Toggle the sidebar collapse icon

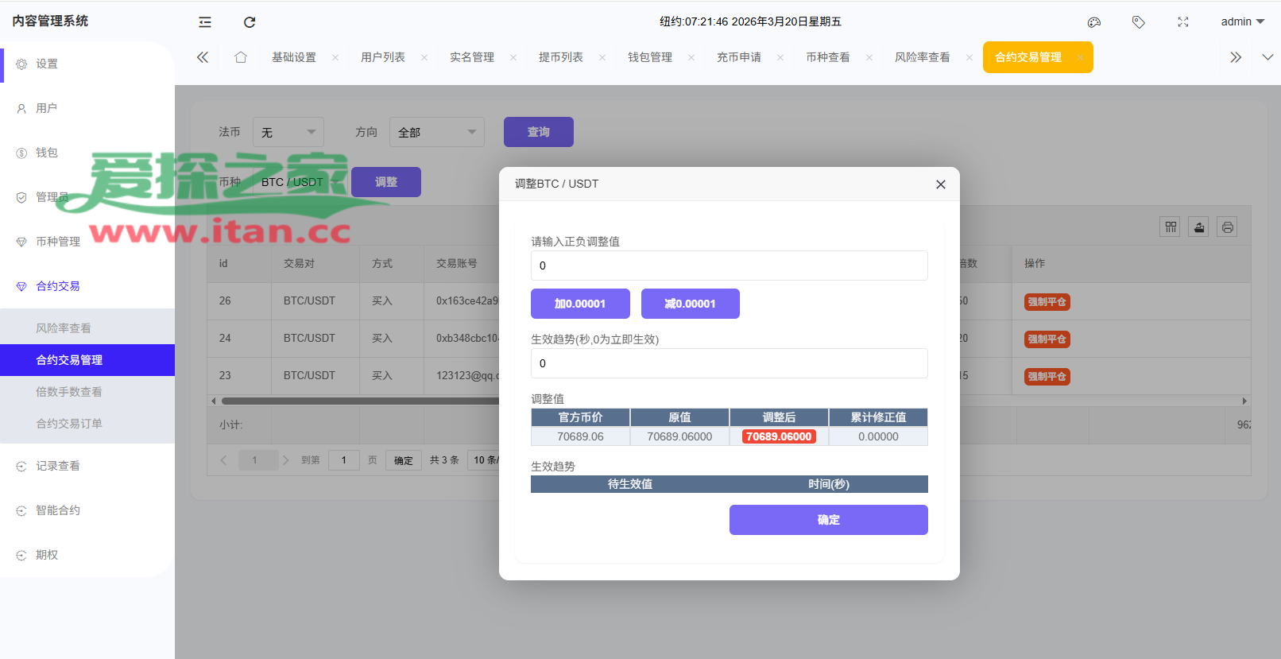coord(205,22)
